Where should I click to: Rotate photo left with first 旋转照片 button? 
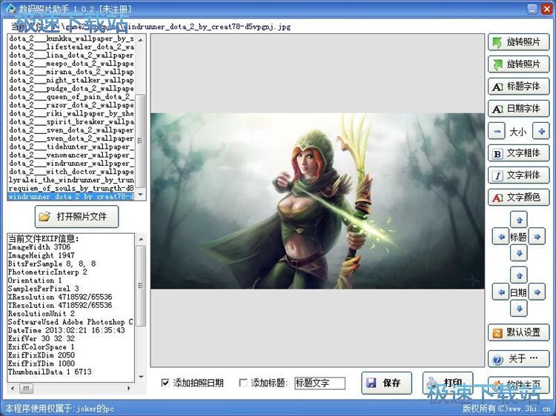(518, 42)
